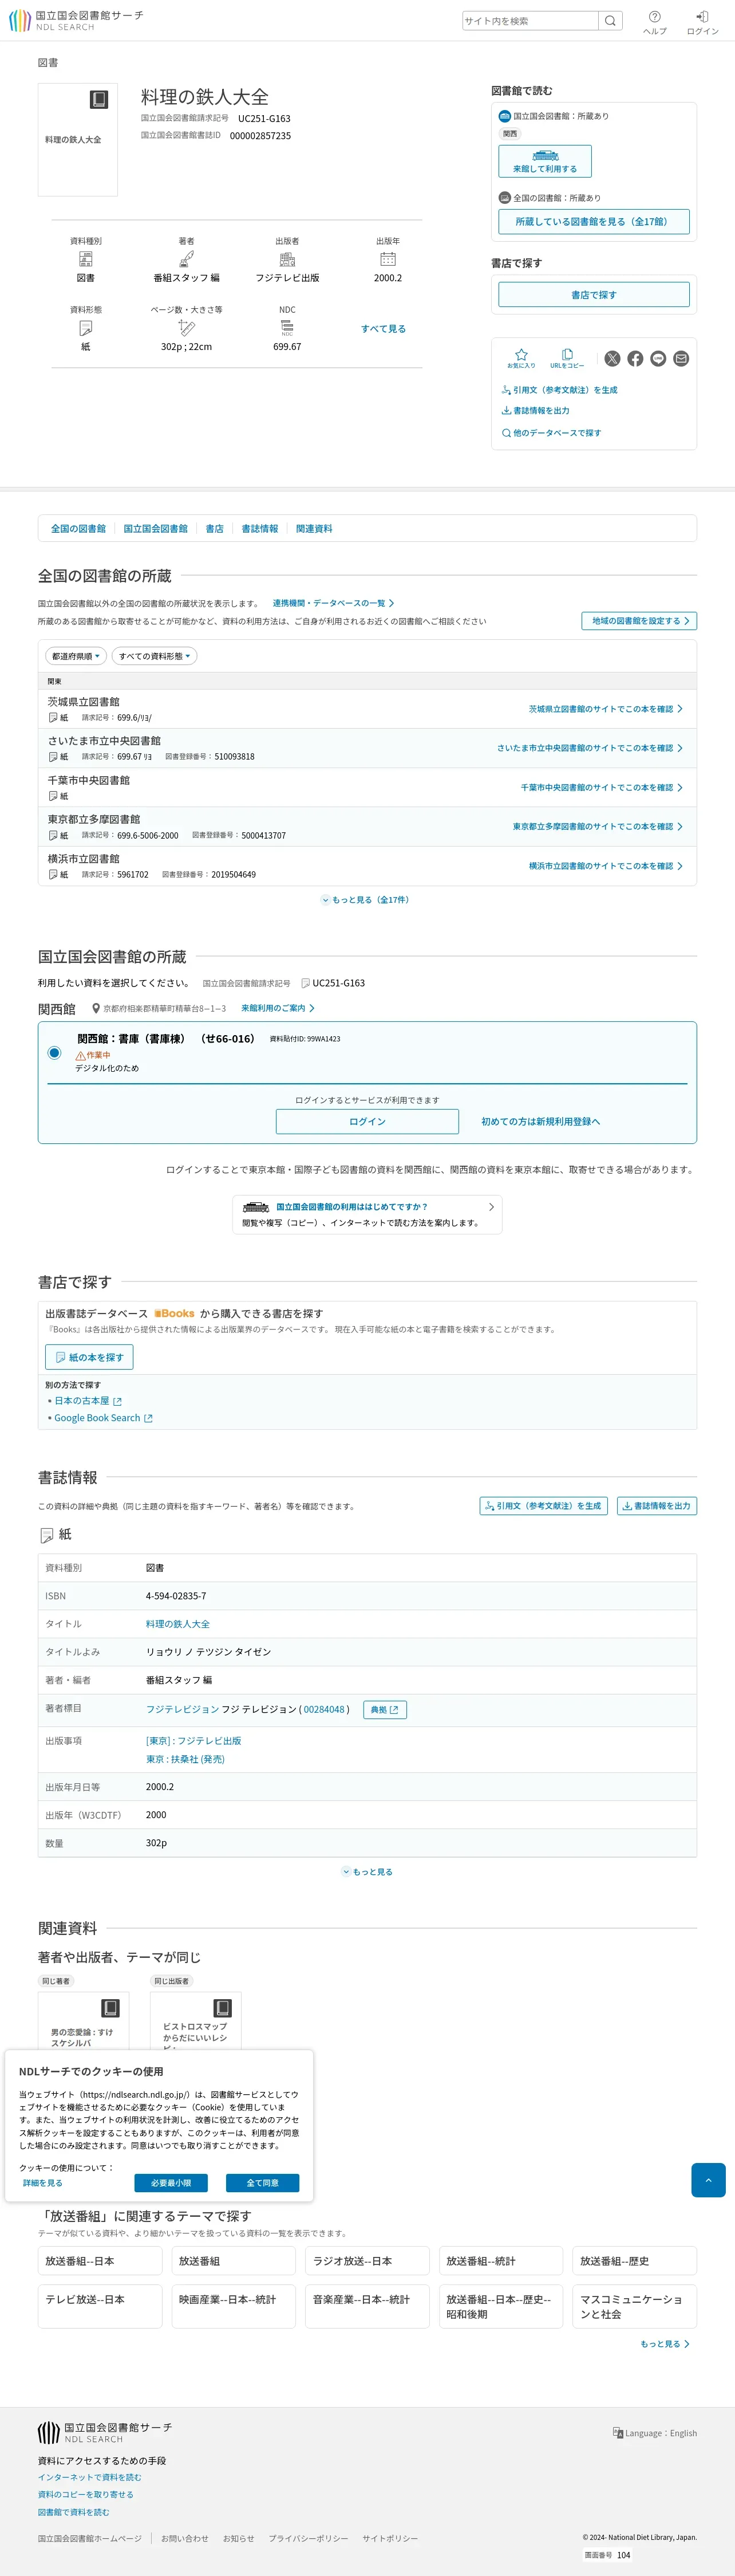Click the back-to-top arrow button

pos(708,2179)
